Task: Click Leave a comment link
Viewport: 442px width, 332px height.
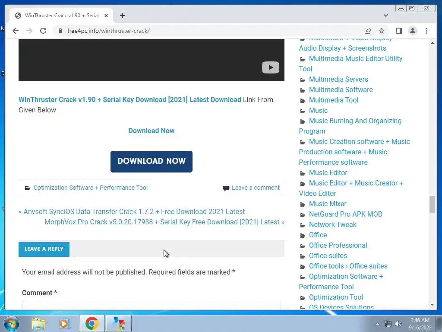Action: tap(256, 188)
